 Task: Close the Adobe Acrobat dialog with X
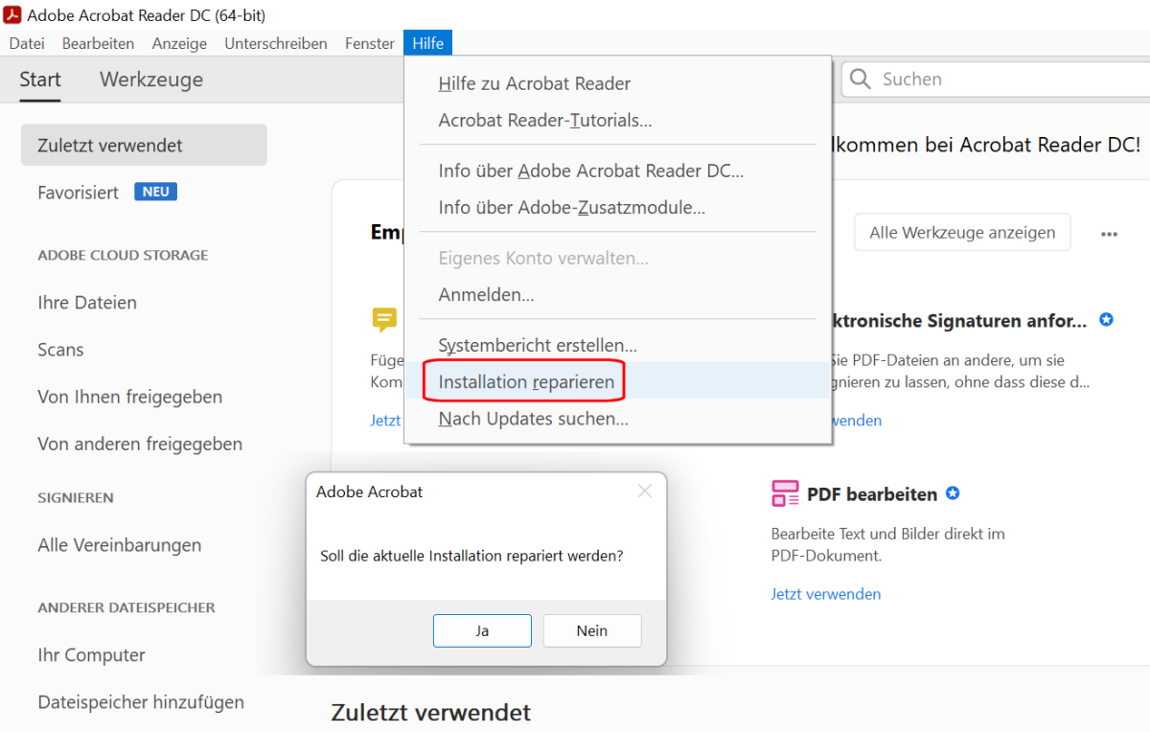click(645, 492)
